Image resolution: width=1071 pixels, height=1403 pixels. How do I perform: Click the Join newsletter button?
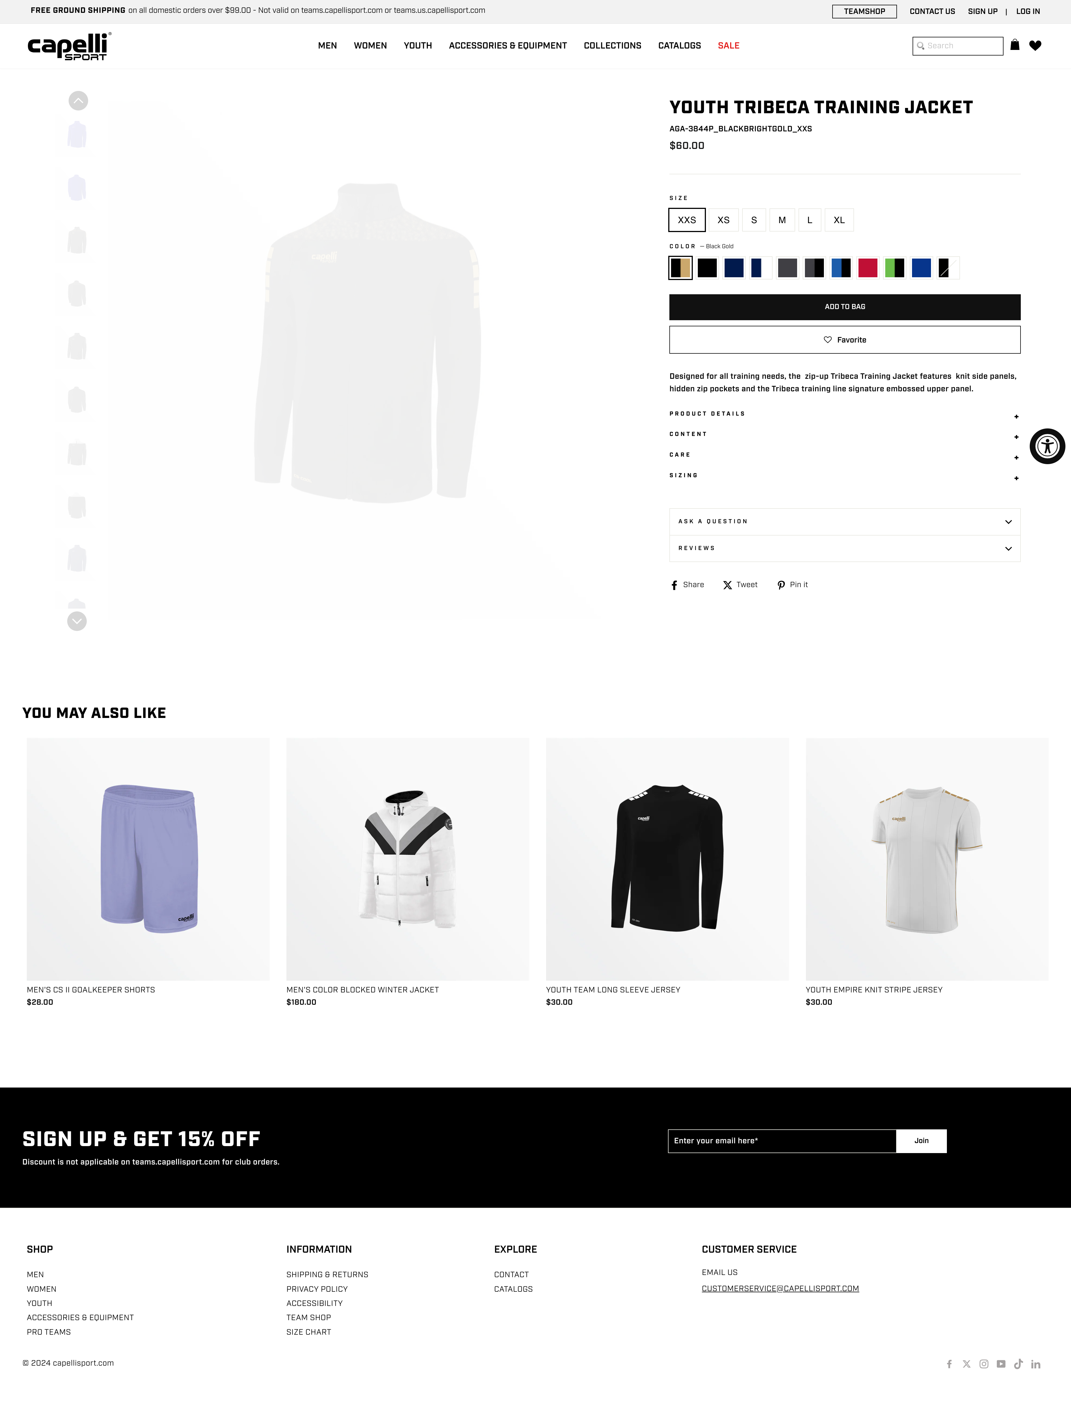[x=921, y=1141]
